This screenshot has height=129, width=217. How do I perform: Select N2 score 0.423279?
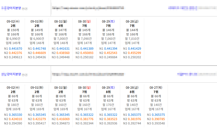pos(39,119)
